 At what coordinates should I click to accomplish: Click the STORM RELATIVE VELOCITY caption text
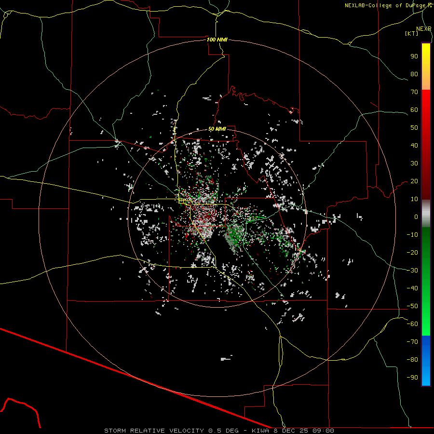click(154, 431)
